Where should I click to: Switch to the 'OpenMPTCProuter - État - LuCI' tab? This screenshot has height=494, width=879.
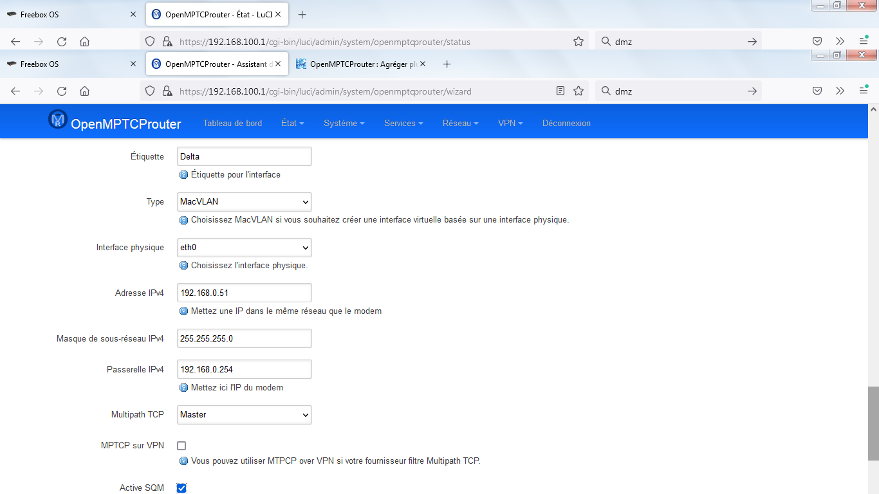click(x=217, y=14)
